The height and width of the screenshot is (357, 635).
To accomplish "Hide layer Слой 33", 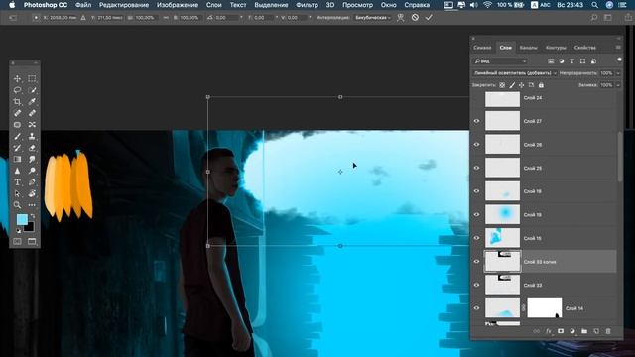I will 476,285.
